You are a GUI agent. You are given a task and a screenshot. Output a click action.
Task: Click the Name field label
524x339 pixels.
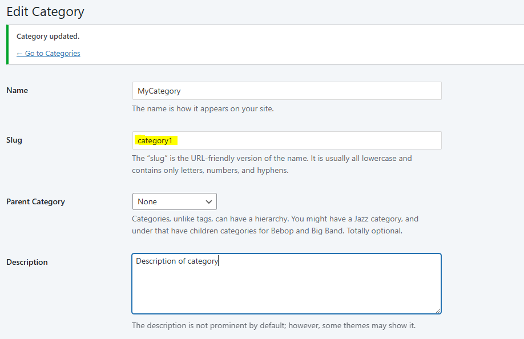[17, 91]
